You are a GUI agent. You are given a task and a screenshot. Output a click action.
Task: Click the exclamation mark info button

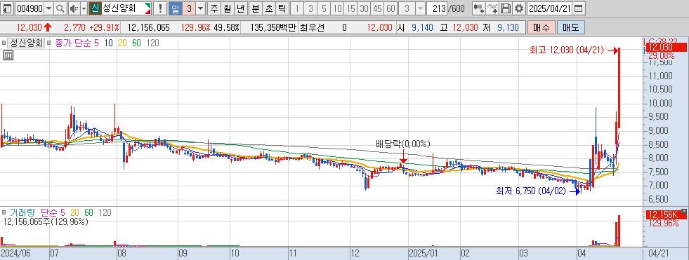[160, 8]
